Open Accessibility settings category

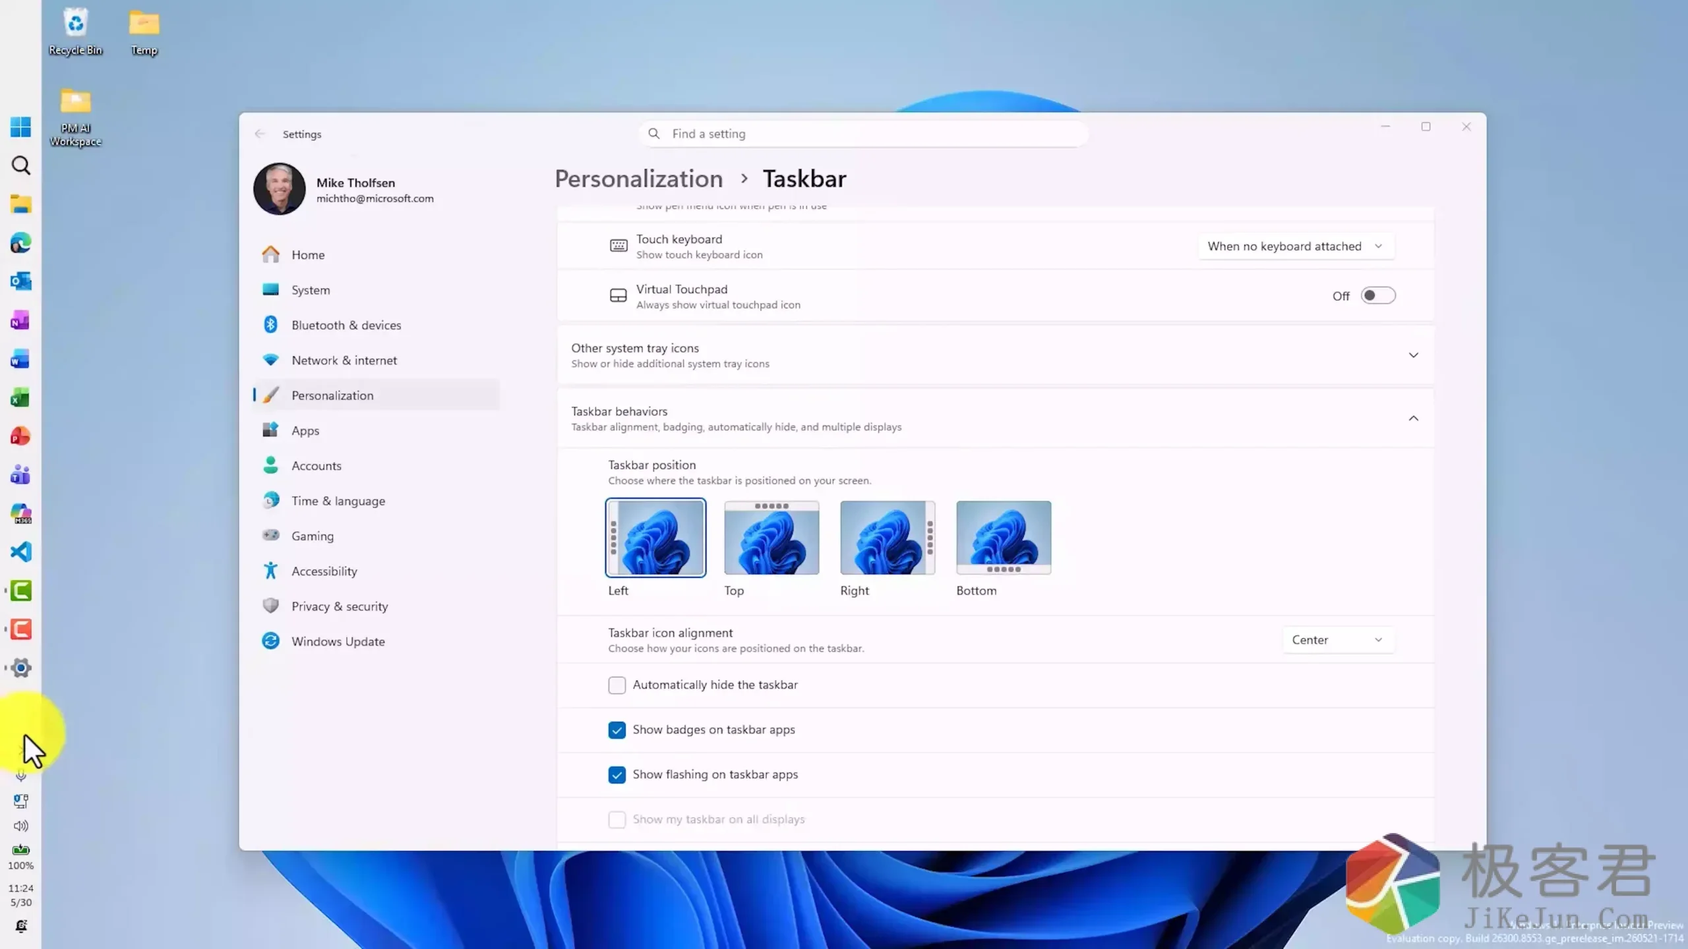(x=376, y=571)
